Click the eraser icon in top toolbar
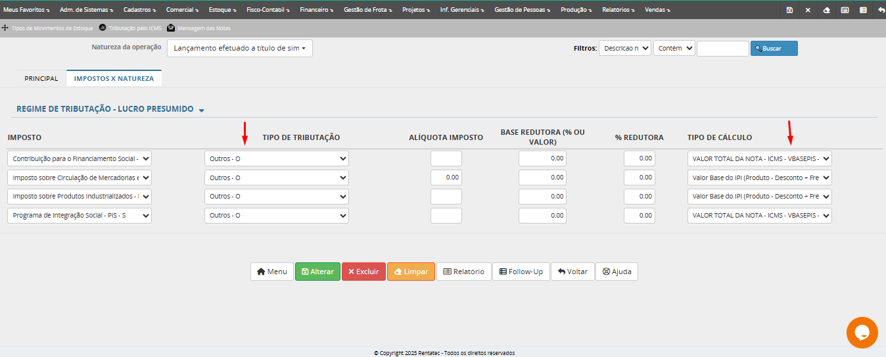The image size is (886, 357). [826, 10]
